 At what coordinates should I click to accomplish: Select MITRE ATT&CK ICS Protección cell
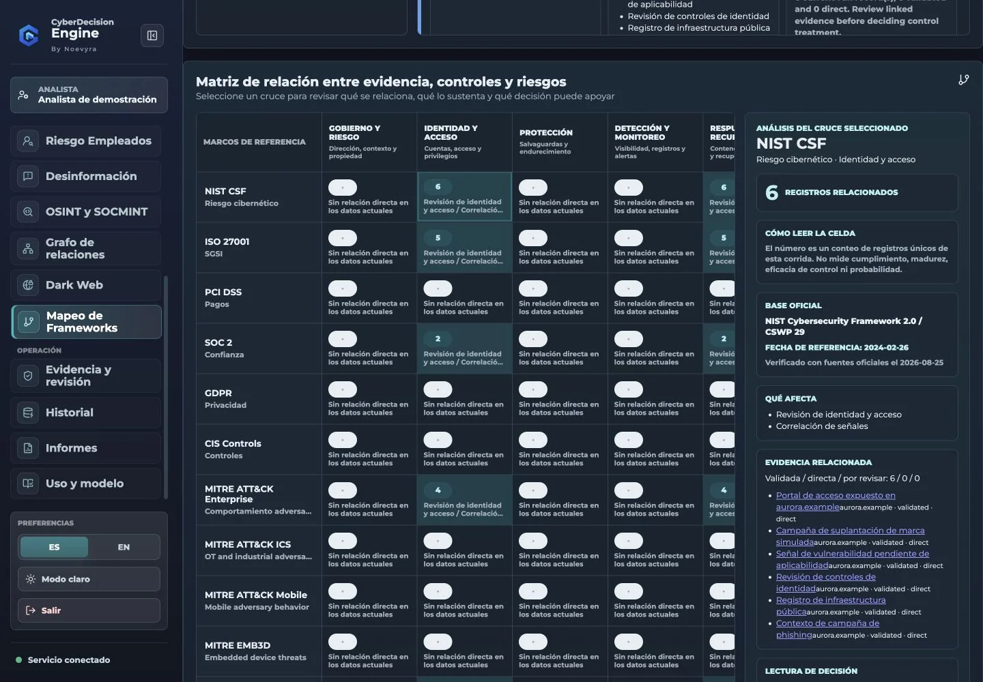[560, 550]
